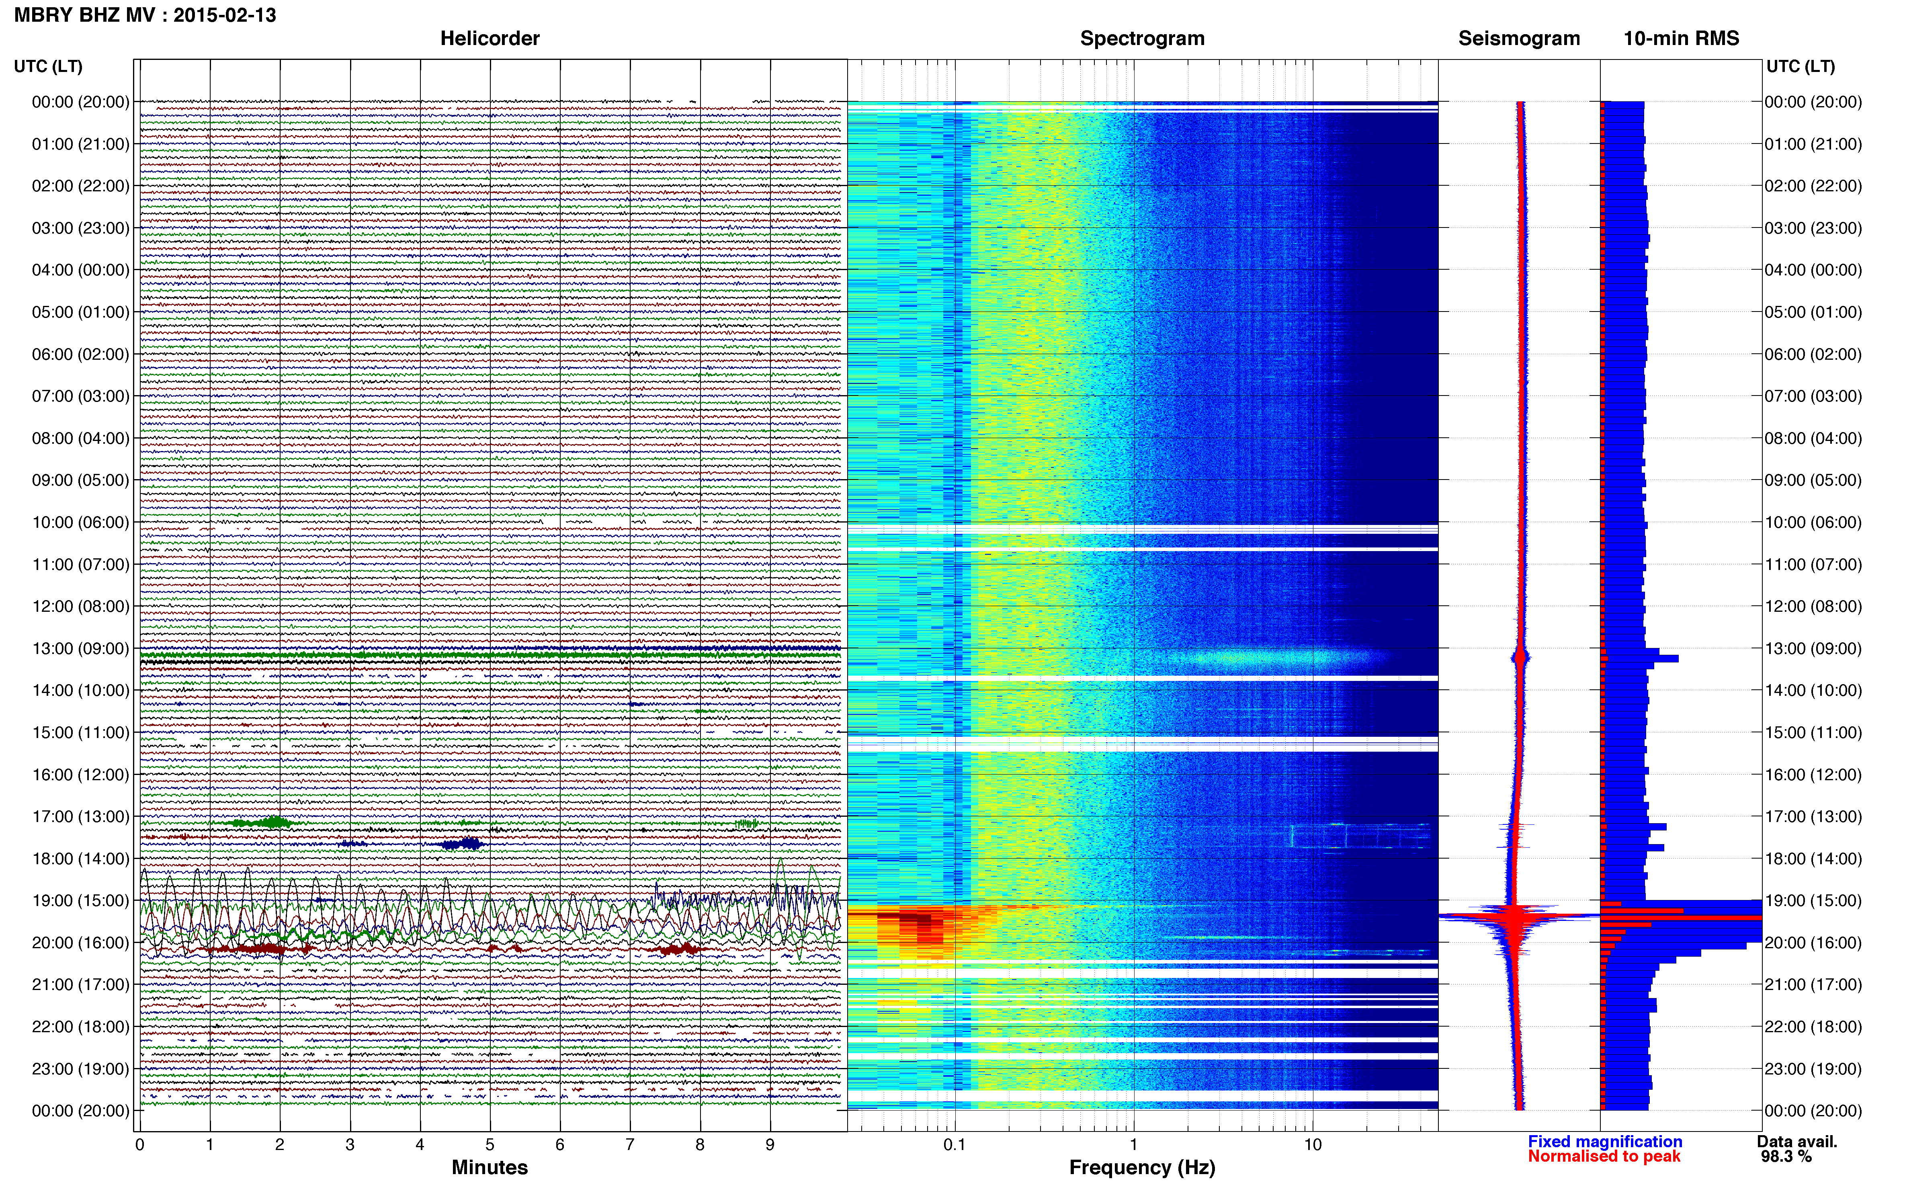Select the 20:00 (16:00) label on Helicorder axis

80,943
